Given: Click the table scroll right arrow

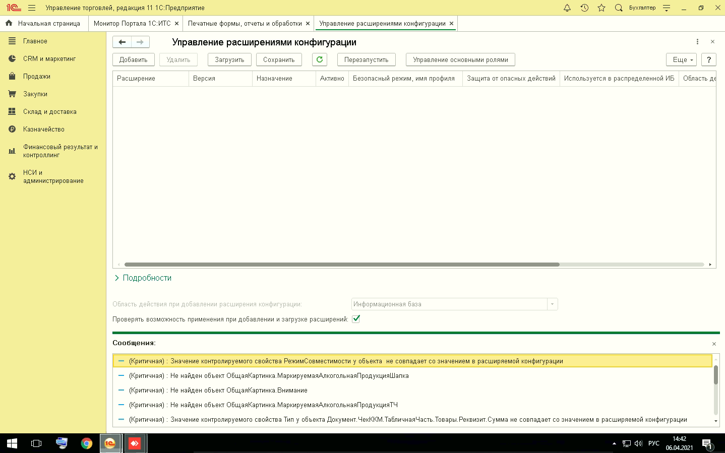Looking at the screenshot, I should coord(710,265).
